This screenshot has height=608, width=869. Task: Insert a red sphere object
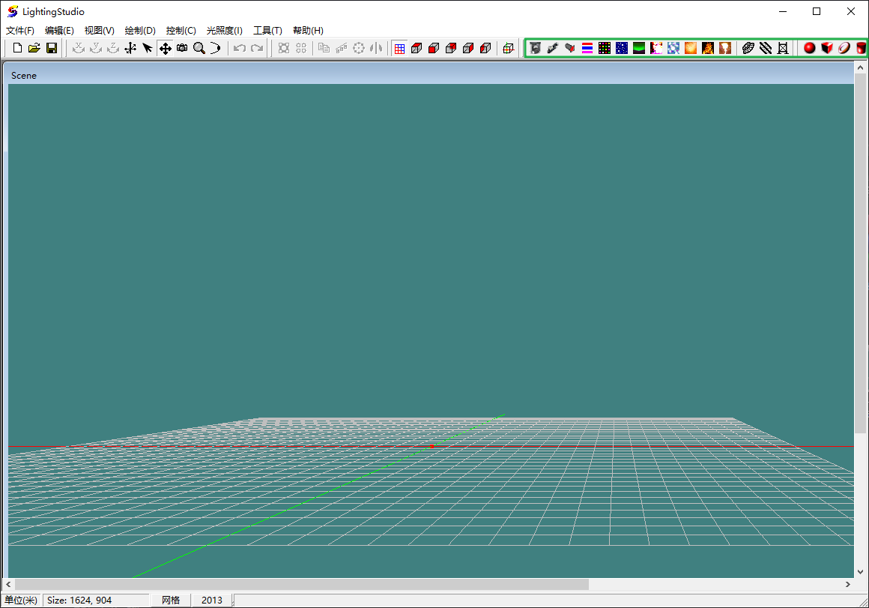[809, 48]
